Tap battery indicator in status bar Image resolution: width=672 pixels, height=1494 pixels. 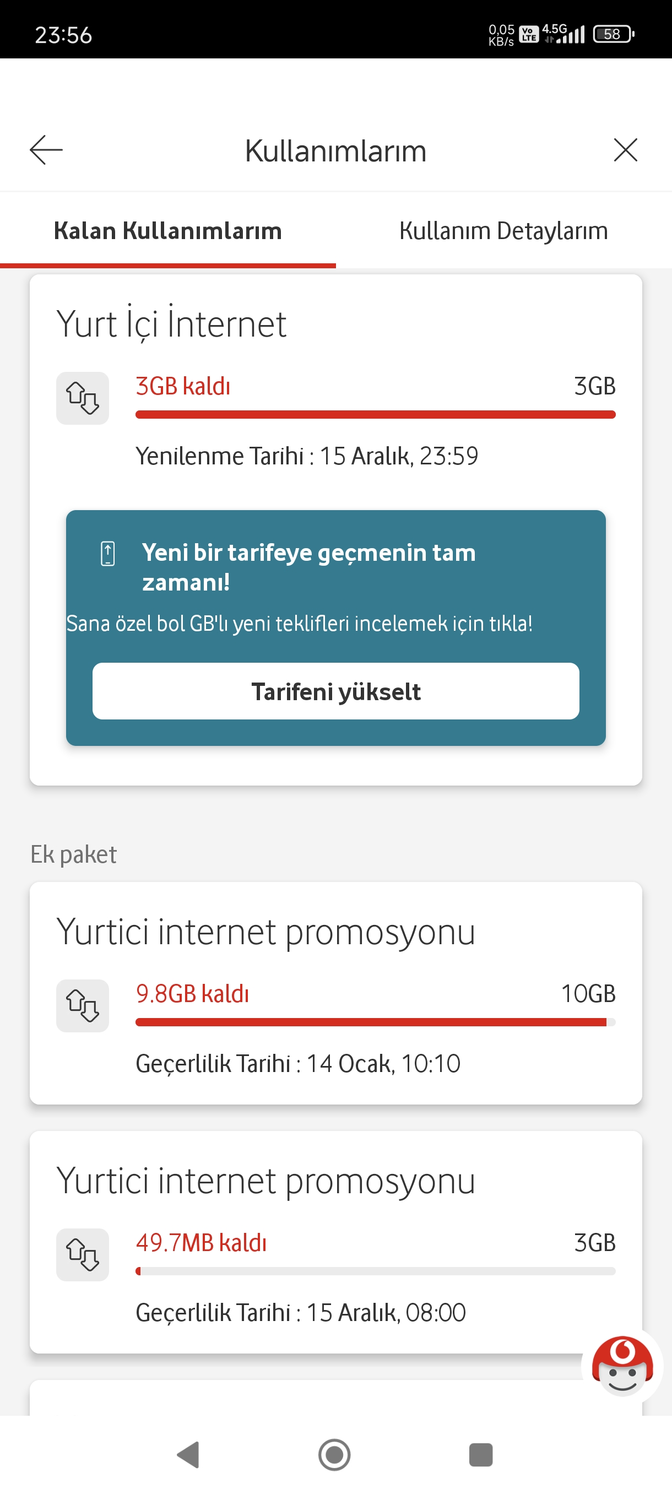pyautogui.click(x=614, y=34)
